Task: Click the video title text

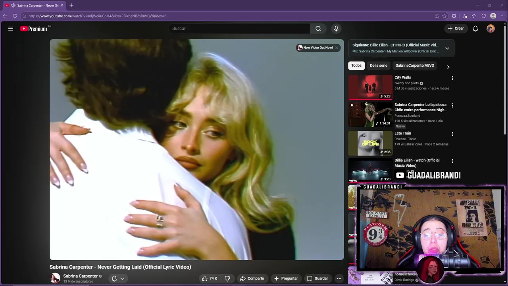Action: click(120, 267)
